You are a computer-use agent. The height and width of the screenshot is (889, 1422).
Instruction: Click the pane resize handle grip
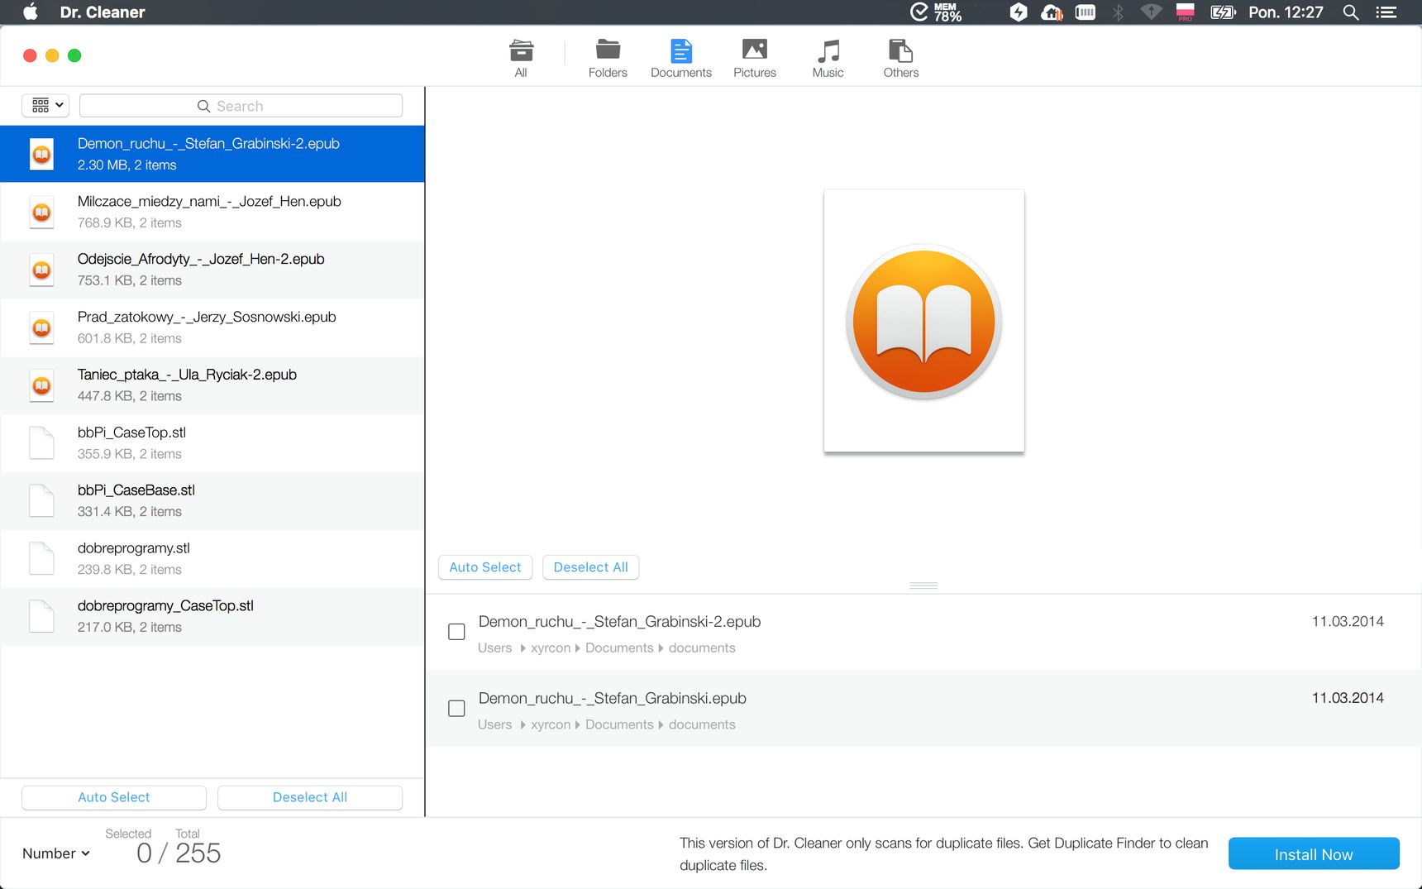point(923,585)
